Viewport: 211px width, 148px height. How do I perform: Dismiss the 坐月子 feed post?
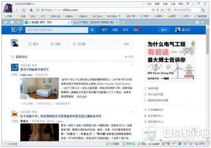pos(131,65)
